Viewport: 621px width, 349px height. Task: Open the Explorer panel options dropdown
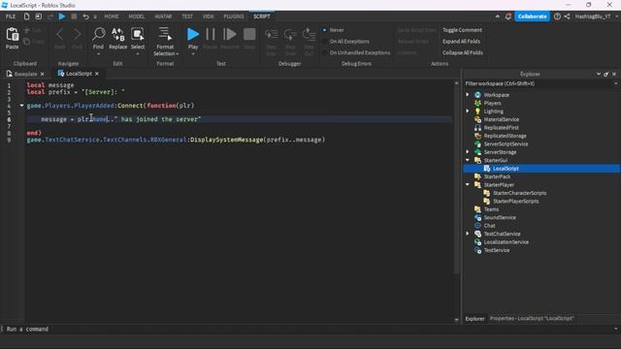coord(598,74)
